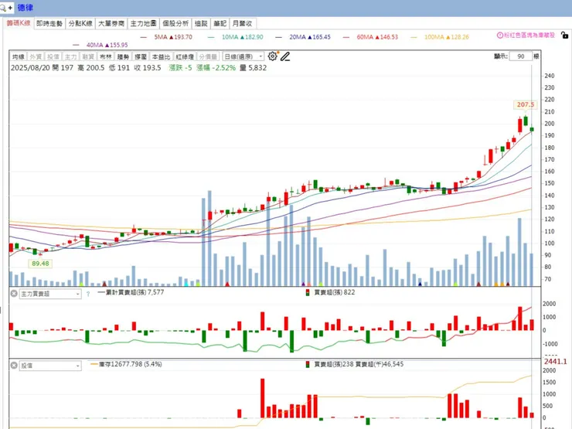Click the 德律 stock name title

point(26,7)
